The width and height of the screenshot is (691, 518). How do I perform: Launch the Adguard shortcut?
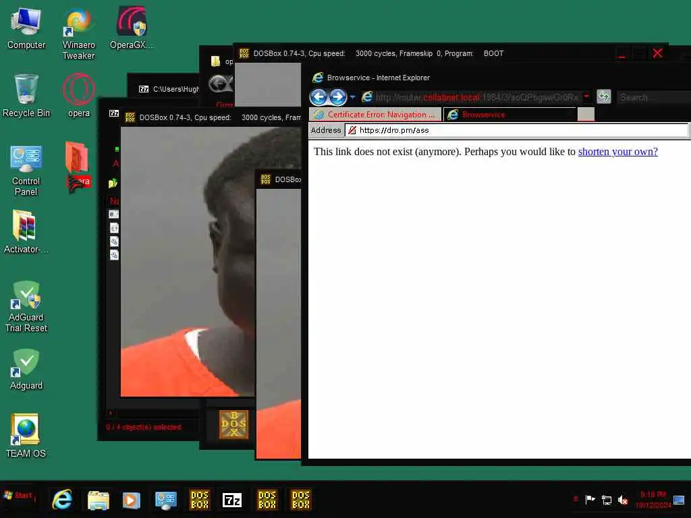(26, 369)
